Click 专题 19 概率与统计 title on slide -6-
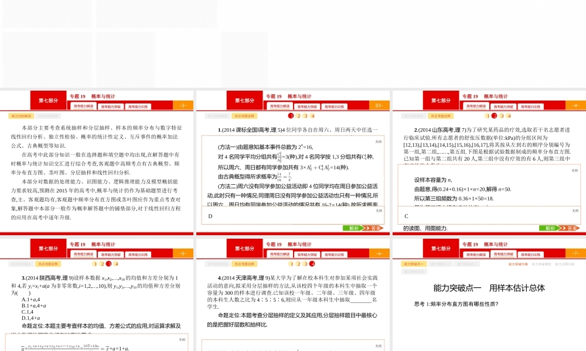 [x=288, y=245]
